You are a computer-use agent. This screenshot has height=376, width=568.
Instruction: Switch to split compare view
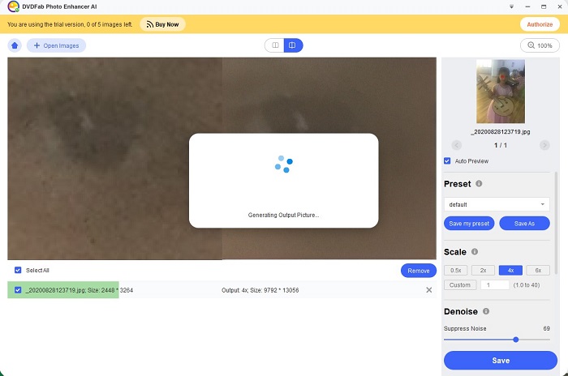click(x=293, y=45)
